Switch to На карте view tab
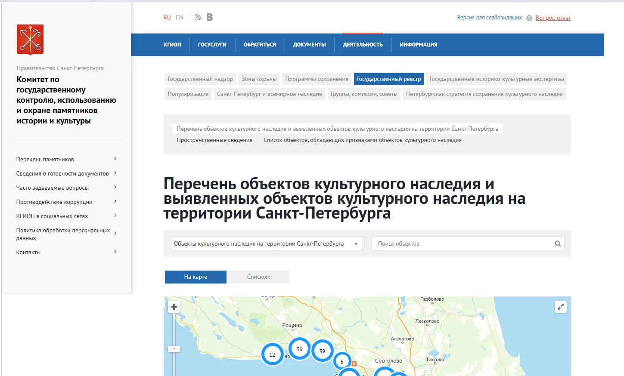This screenshot has height=376, width=624. coord(196,277)
